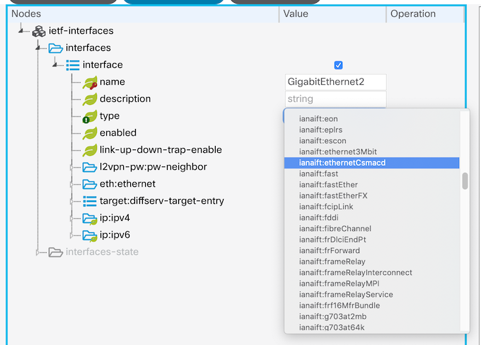This screenshot has height=345, width=481.
Task: Pick ianaift:fastEtherFX from the list
Action: [371, 196]
